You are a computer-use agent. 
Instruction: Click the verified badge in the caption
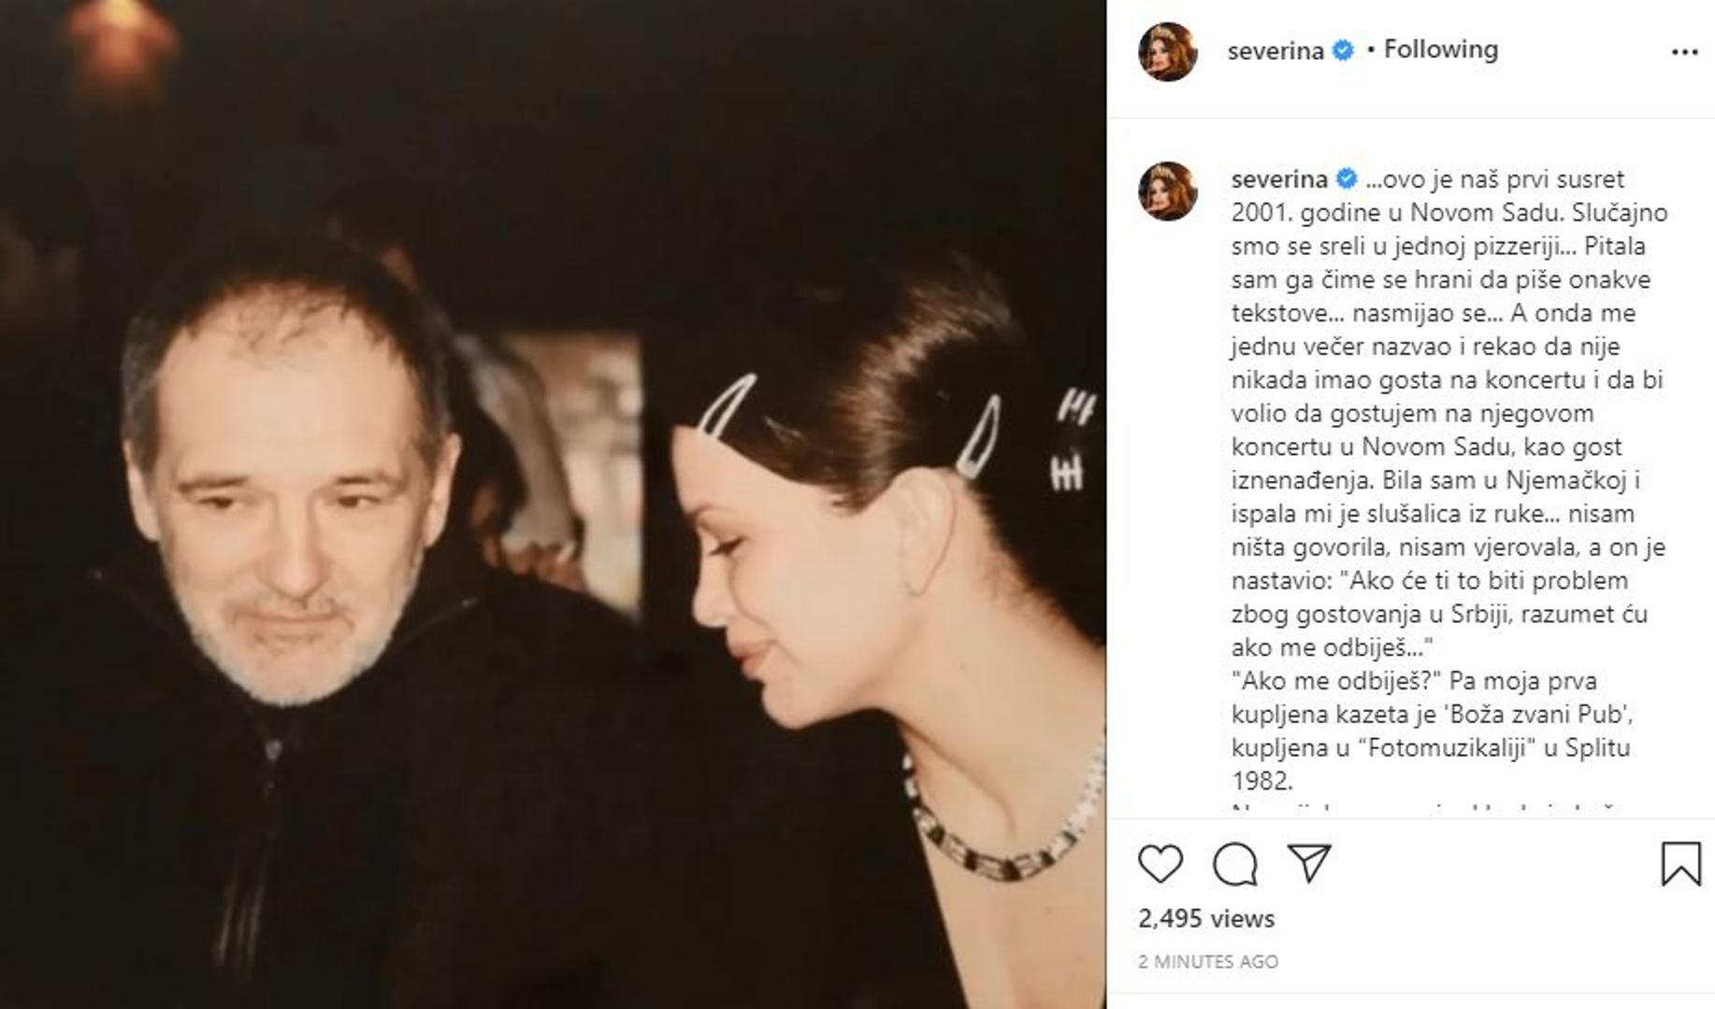1347,178
